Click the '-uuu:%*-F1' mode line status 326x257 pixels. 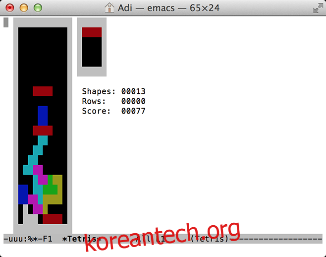[28, 239]
